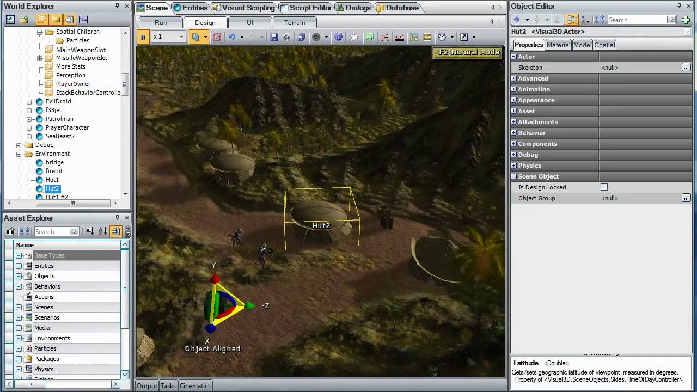Click the blue gear icon in toolbar
This screenshot has height=392, width=697.
(338, 37)
